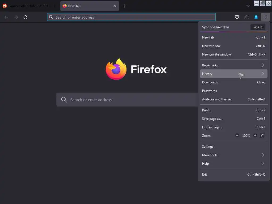Viewport: 272px width, 204px height.
Task: Click the blue extension icon in the toolbar
Action: click(x=256, y=17)
